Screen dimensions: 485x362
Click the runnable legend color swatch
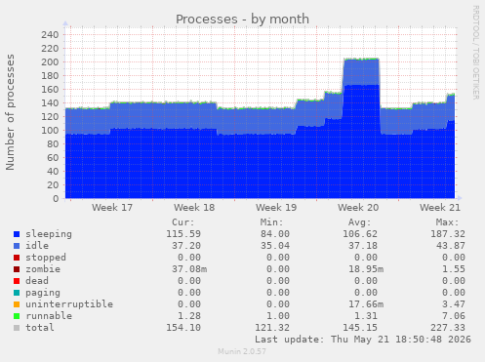pyautogui.click(x=17, y=316)
